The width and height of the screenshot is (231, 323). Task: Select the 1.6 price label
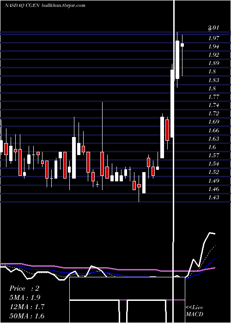212,147
